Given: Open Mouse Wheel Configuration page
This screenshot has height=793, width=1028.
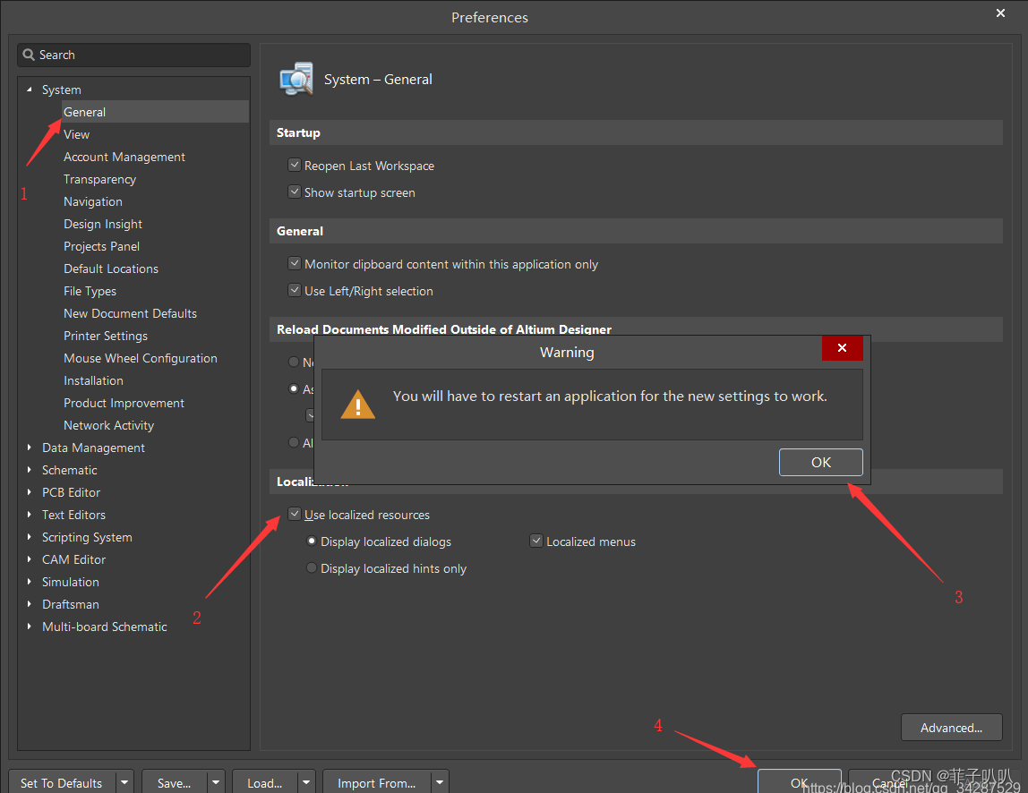Looking at the screenshot, I should pyautogui.click(x=141, y=358).
